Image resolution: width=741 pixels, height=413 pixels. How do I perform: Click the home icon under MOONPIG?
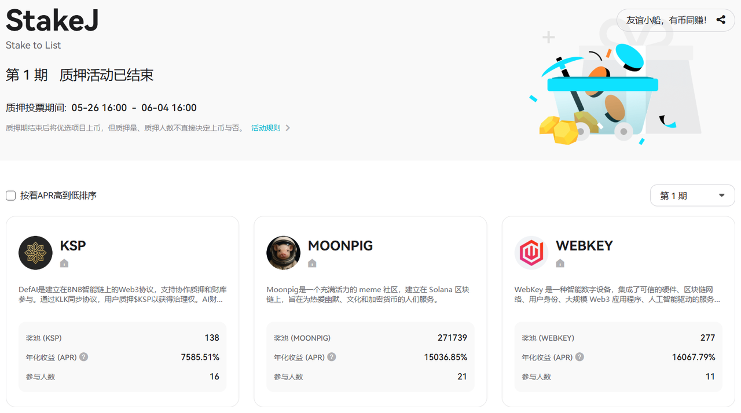(312, 263)
